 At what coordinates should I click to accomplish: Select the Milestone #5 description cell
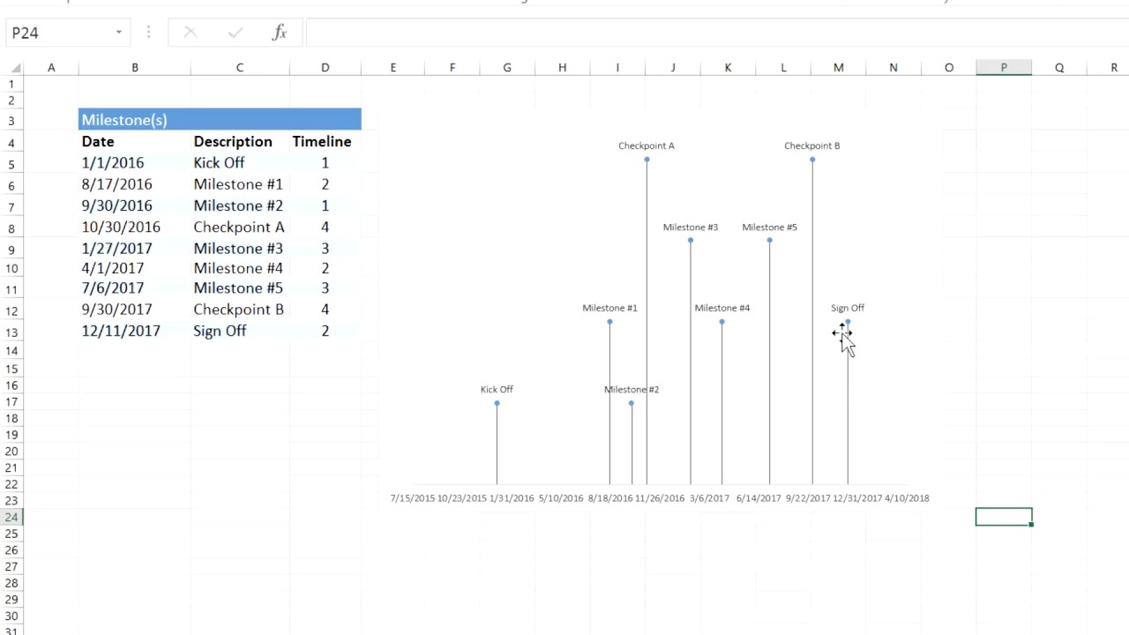(x=240, y=288)
